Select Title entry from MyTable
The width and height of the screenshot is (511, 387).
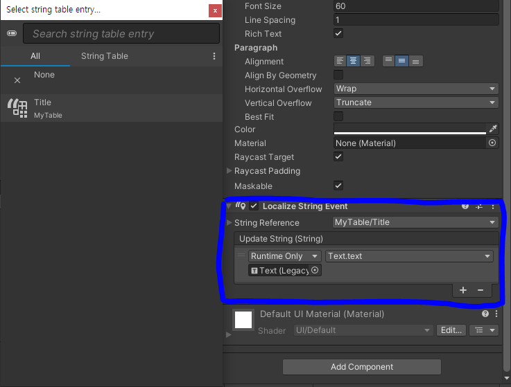(112, 108)
